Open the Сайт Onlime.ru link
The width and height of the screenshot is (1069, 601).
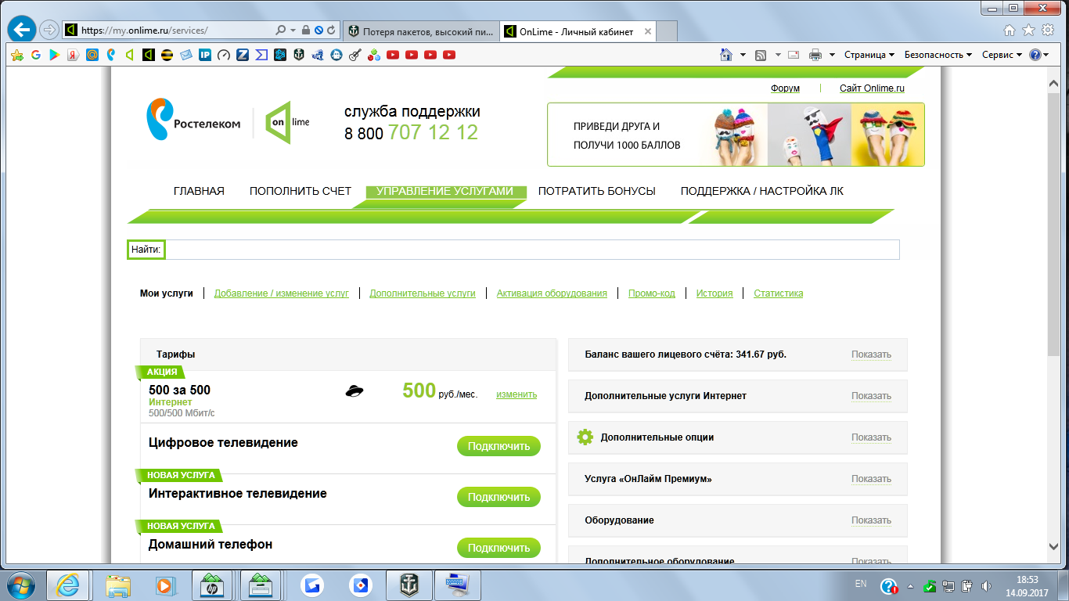coord(872,88)
